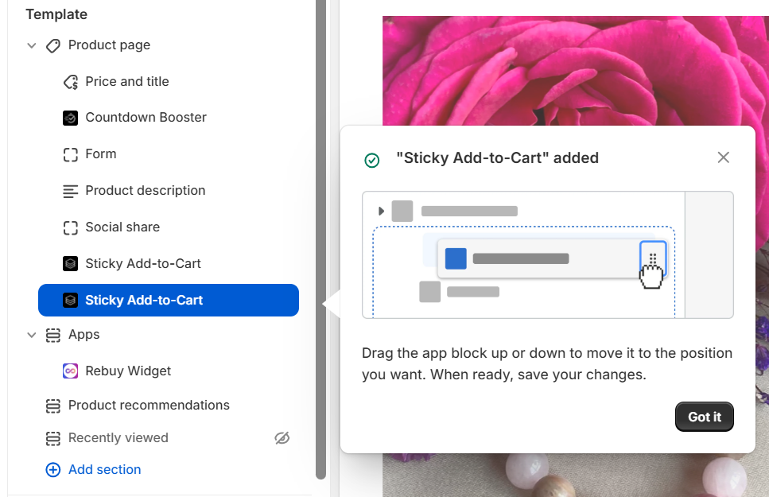Viewport: 769px width, 497px height.
Task: Click the sidebar vertical scrollbar
Action: [320, 239]
